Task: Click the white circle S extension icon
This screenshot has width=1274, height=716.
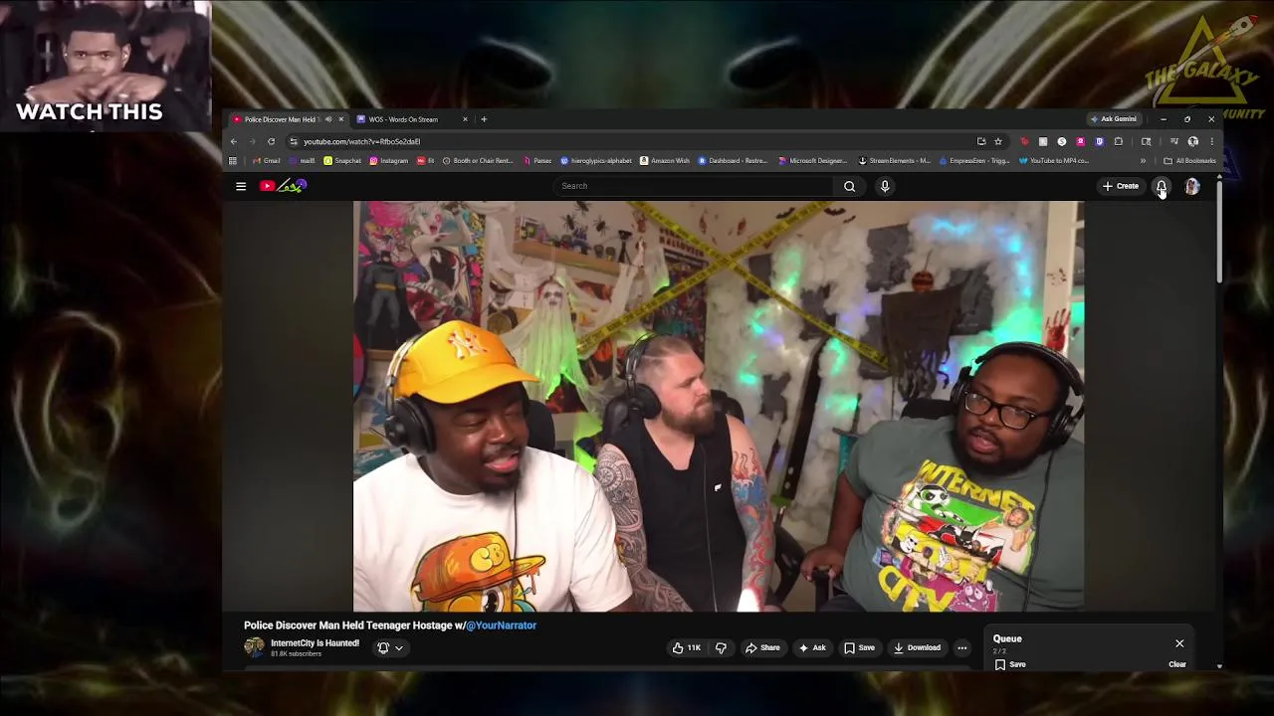Action: pyautogui.click(x=1061, y=141)
